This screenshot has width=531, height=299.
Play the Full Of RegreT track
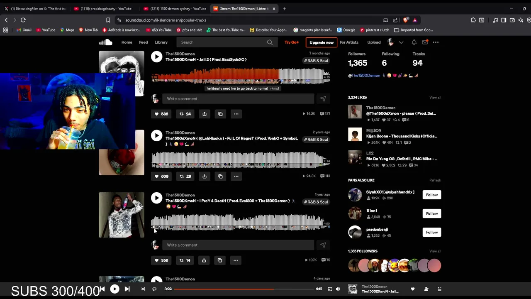pos(156,135)
